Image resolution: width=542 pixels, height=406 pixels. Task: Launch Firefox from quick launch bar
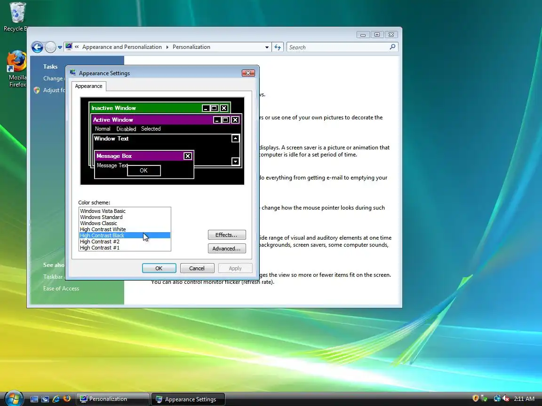pos(67,399)
